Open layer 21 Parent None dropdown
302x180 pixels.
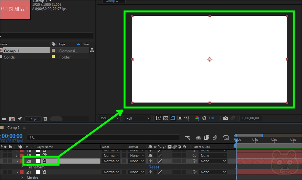click(x=213, y=172)
